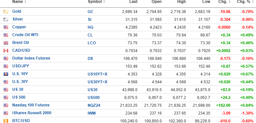Click the US30YT=X symbol link
256x123 pixels.
click(x=97, y=82)
